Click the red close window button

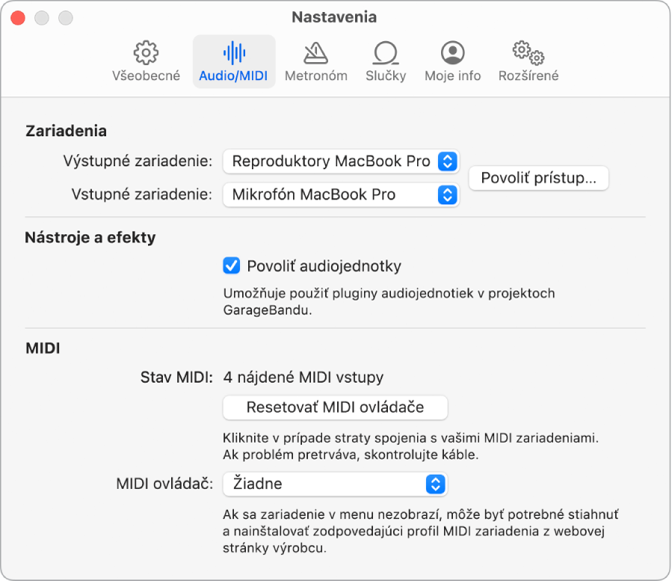point(18,18)
